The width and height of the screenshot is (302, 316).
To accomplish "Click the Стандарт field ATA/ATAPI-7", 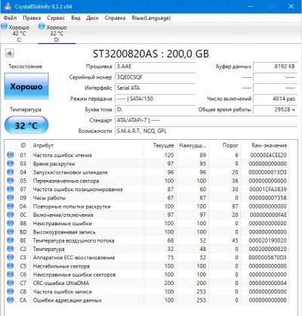I will click(x=206, y=120).
